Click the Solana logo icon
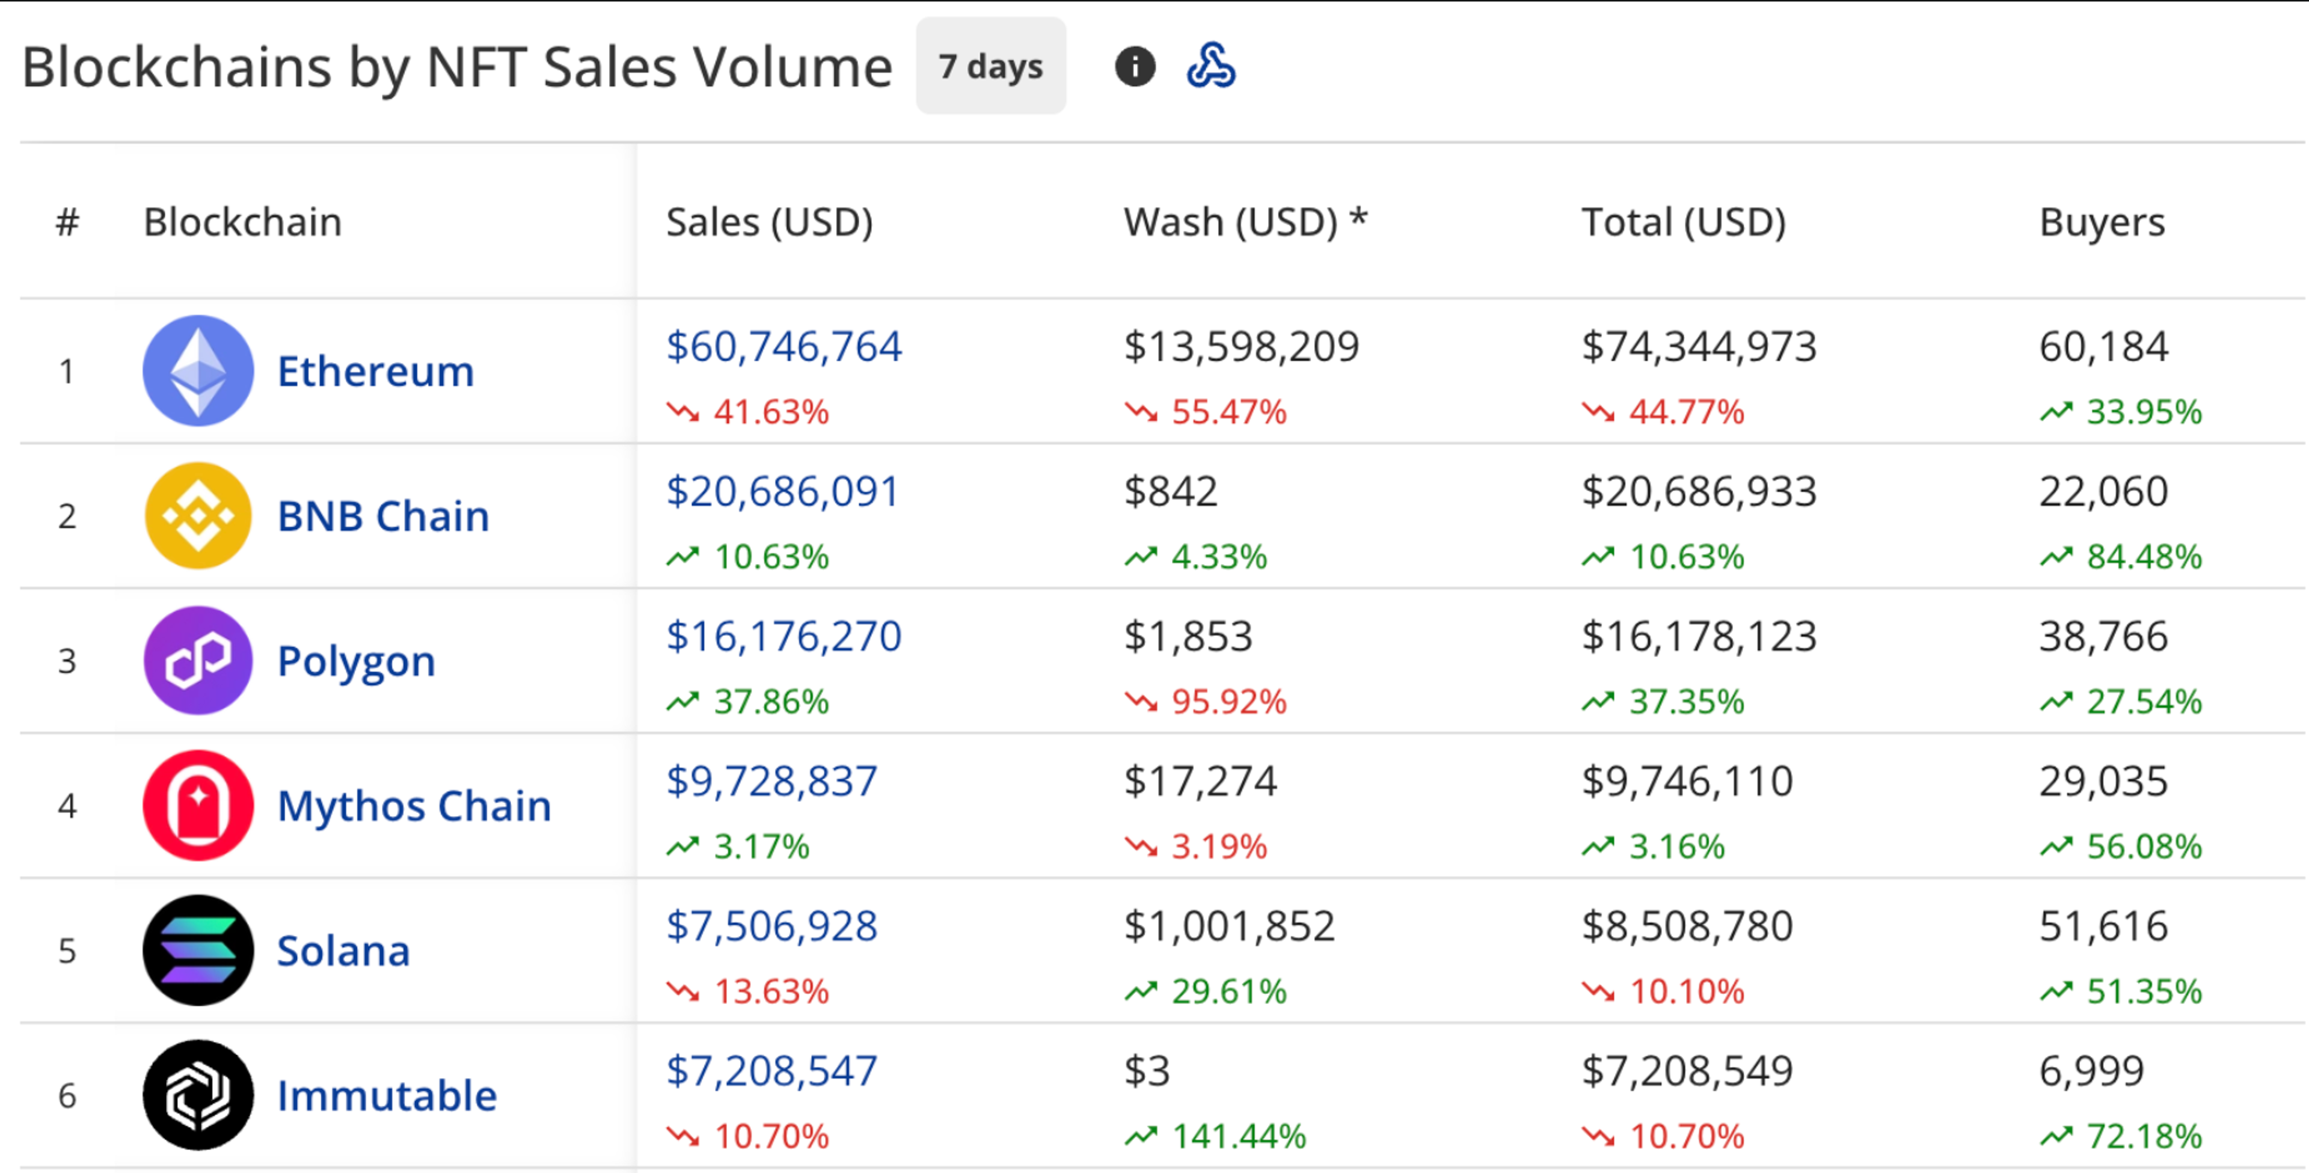This screenshot has height=1173, width=2309. tap(198, 950)
